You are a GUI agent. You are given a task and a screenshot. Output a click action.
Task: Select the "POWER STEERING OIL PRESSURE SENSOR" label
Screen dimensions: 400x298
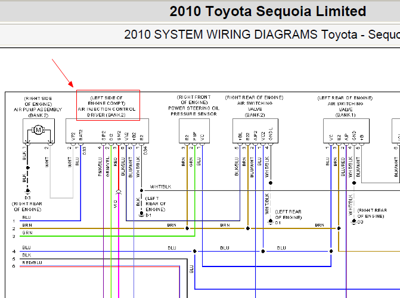click(x=194, y=111)
